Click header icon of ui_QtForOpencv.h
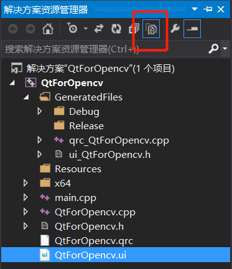This screenshot has width=232, height=269. tap(59, 154)
